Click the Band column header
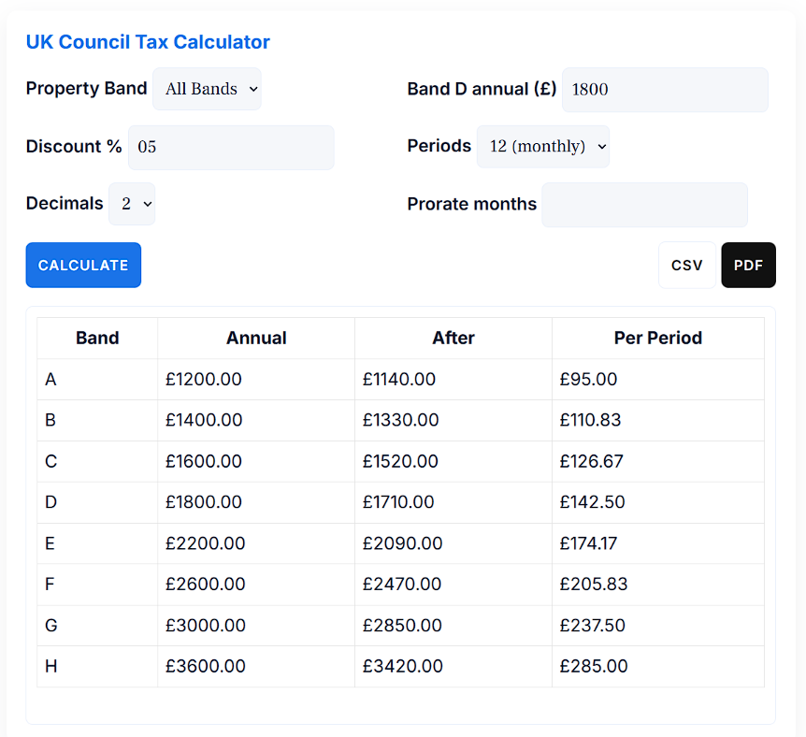This screenshot has height=737, width=806. [97, 338]
